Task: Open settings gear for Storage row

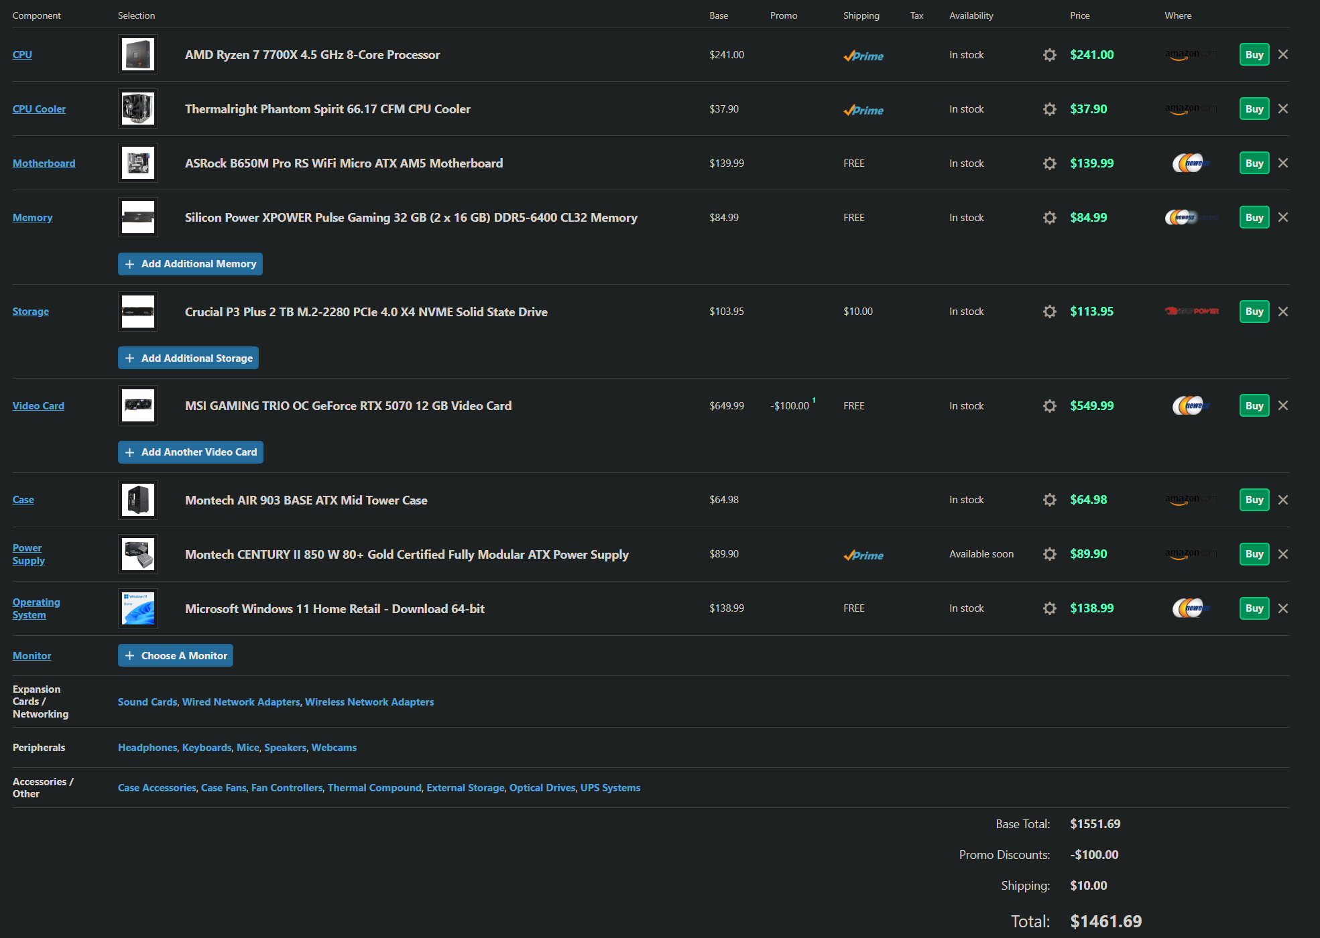Action: click(x=1050, y=312)
